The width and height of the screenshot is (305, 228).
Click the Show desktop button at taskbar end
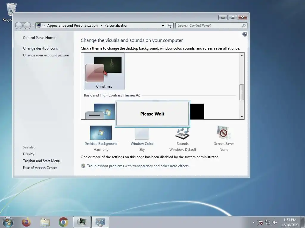303,222
